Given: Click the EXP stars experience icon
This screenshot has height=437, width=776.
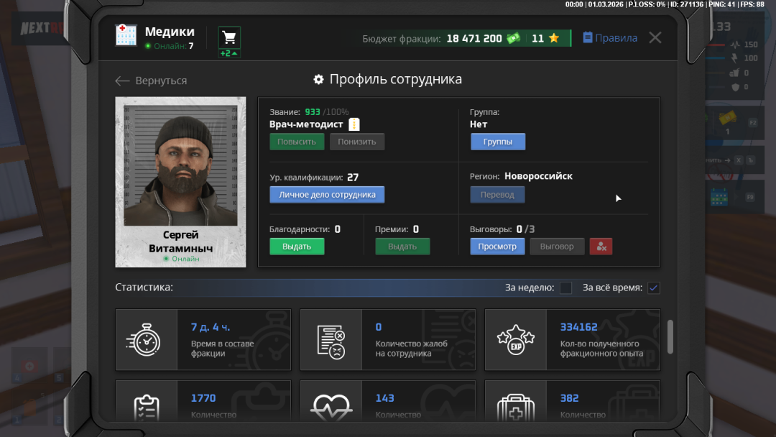Looking at the screenshot, I should tap(515, 340).
